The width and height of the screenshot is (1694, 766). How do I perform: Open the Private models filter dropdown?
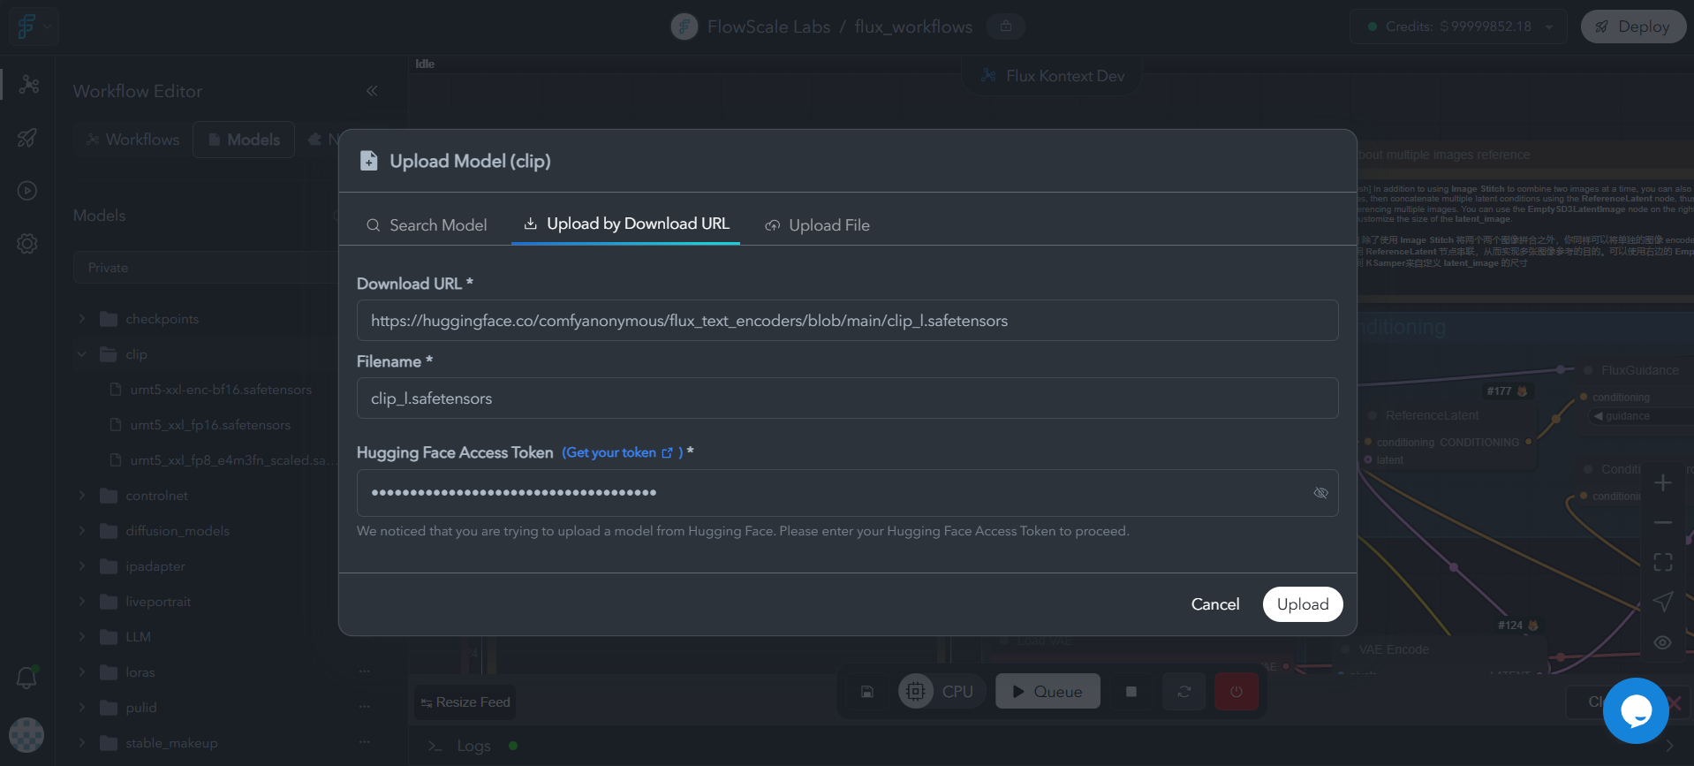coord(205,268)
